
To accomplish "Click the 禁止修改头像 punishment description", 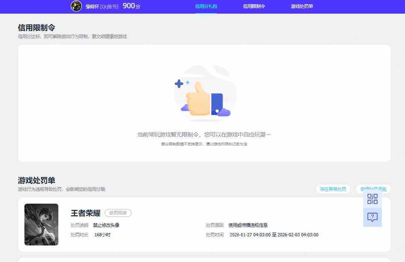I will point(106,225).
